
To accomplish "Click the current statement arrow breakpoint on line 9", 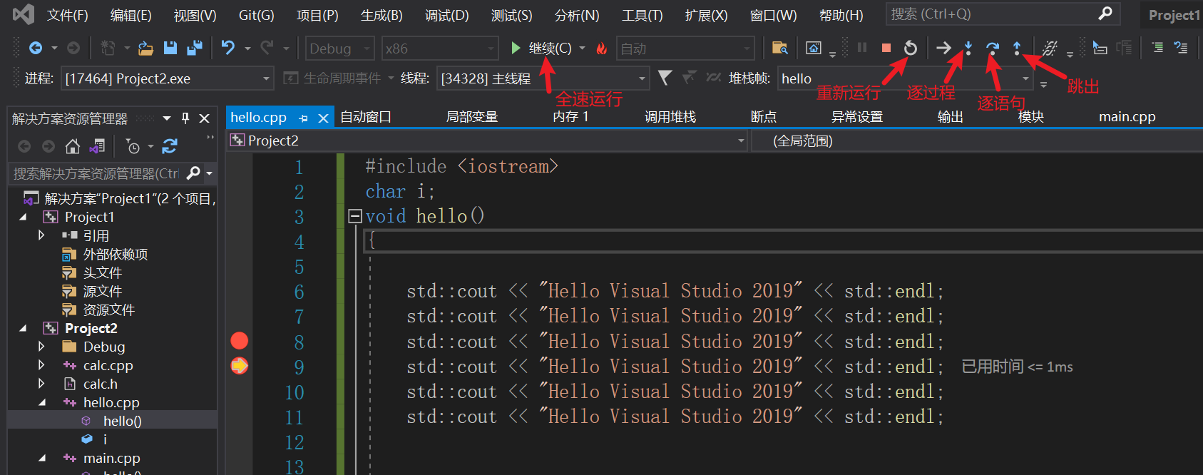I will (240, 366).
